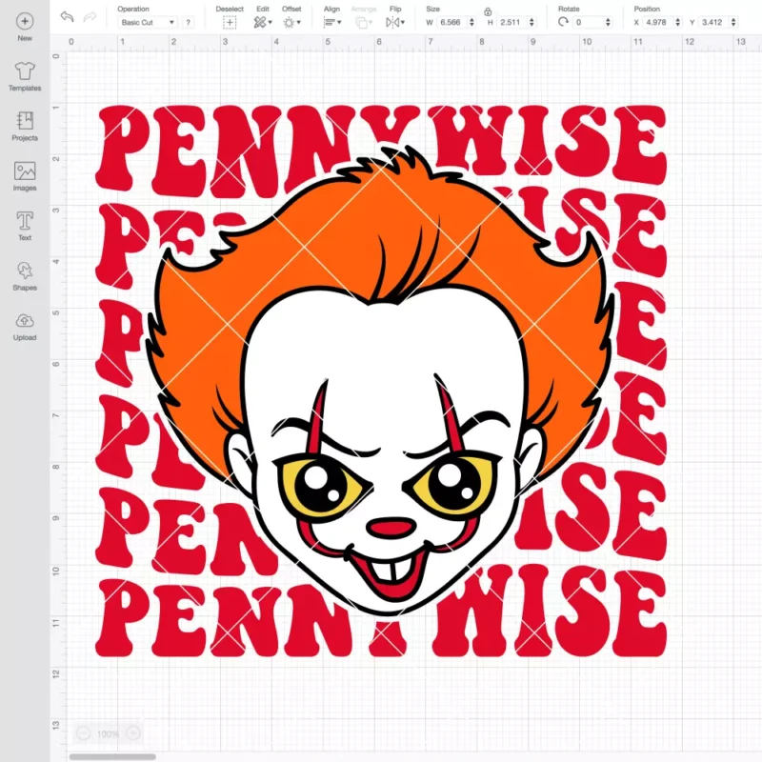This screenshot has width=762, height=762.
Task: Click the Position X input field
Action: [658, 22]
